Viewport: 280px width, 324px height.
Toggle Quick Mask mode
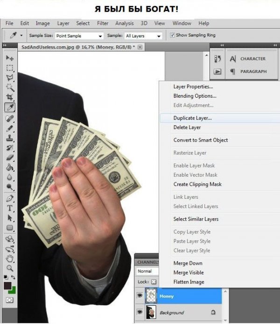pyautogui.click(x=9, y=300)
